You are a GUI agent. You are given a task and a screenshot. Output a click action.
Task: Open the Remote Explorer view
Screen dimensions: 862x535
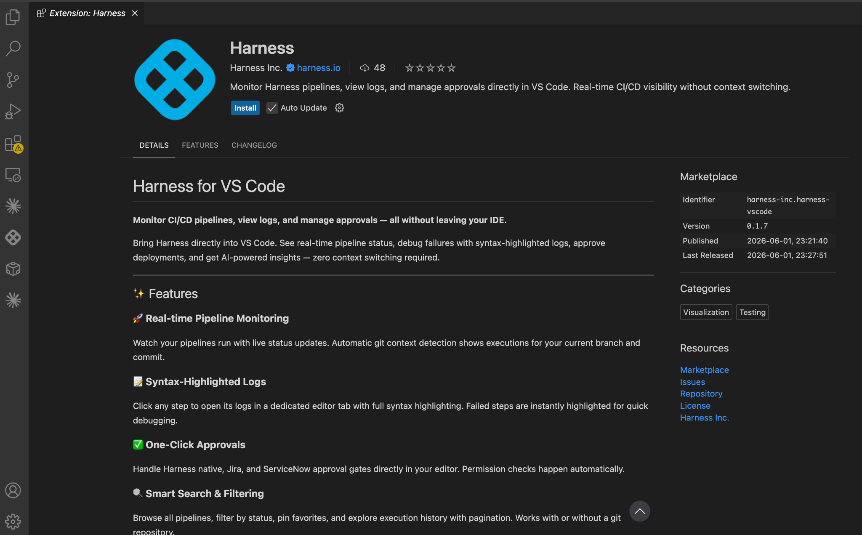pos(13,175)
